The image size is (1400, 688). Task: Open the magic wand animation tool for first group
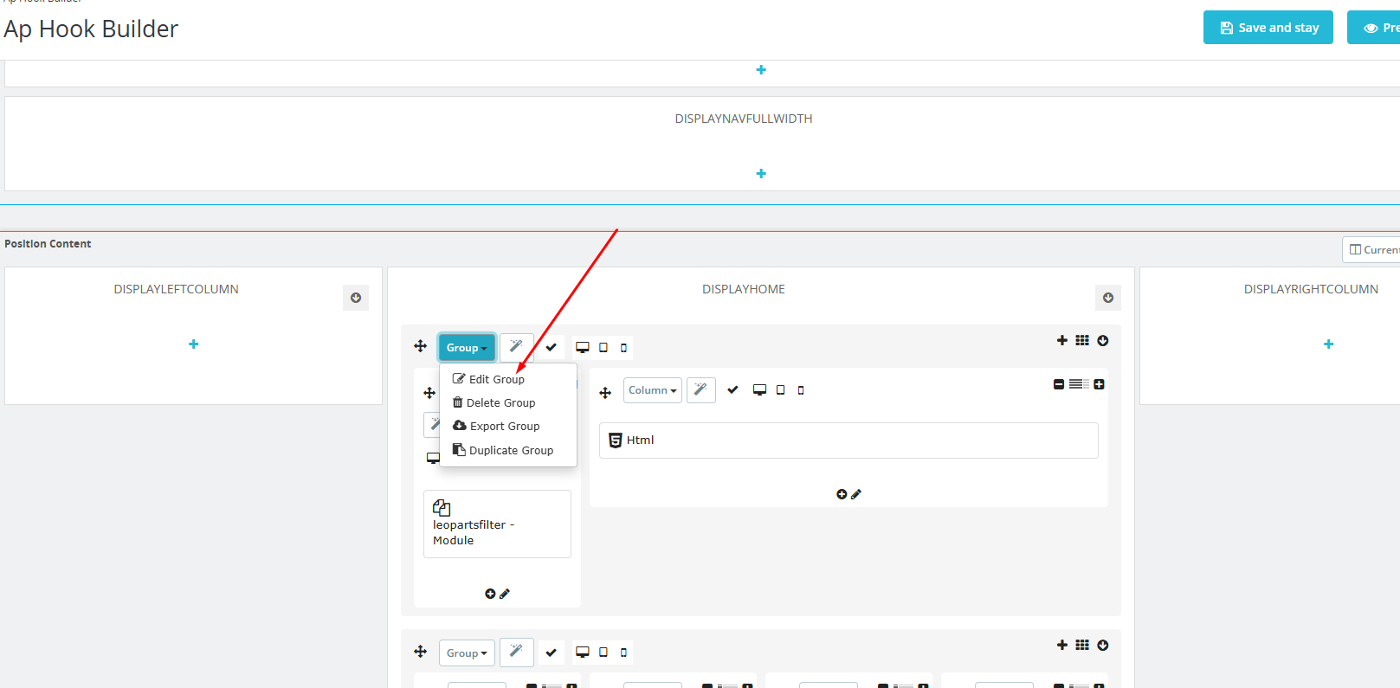[516, 347]
